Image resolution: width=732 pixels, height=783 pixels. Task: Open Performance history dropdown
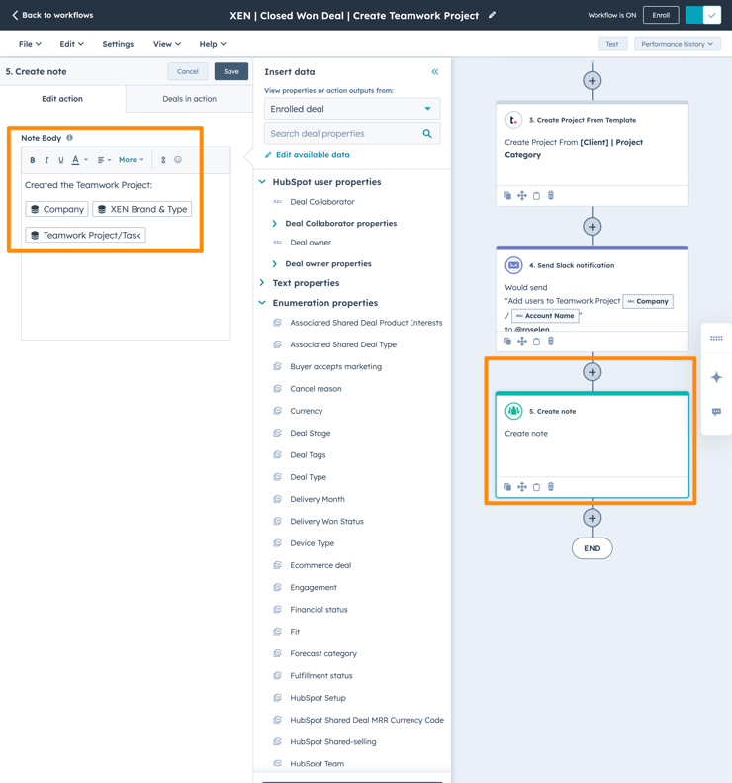678,44
